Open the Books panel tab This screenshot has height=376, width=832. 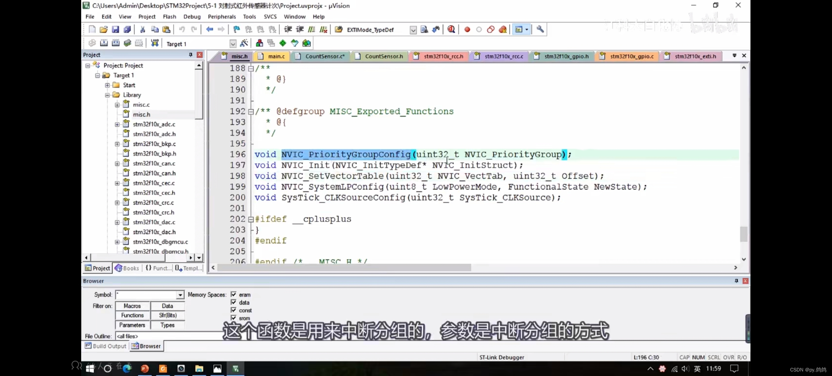(x=127, y=268)
